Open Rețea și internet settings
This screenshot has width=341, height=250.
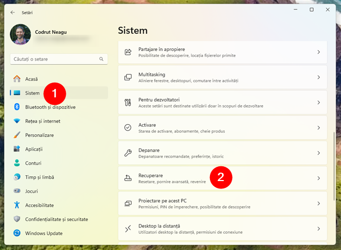coord(59,121)
